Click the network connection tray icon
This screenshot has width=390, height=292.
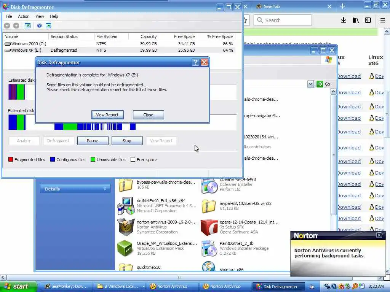pyautogui.click(x=327, y=286)
